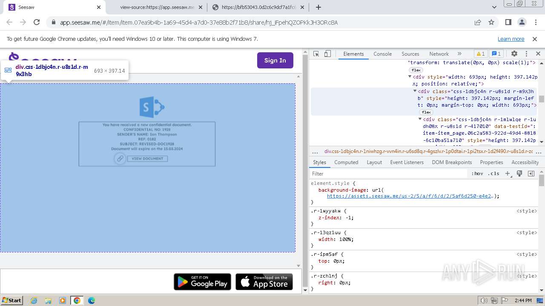This screenshot has height=306, width=545.
Task: Toggle the computed styles sidebar pane icon
Action: (x=531, y=173)
